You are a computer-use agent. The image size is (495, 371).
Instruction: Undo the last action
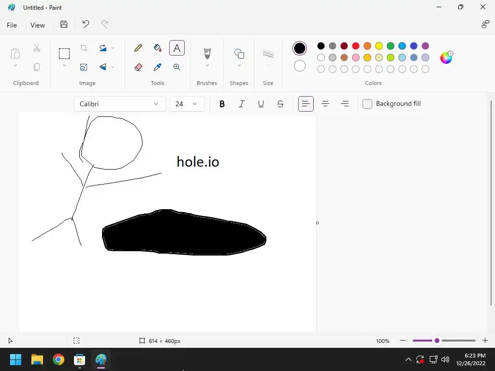tap(86, 24)
